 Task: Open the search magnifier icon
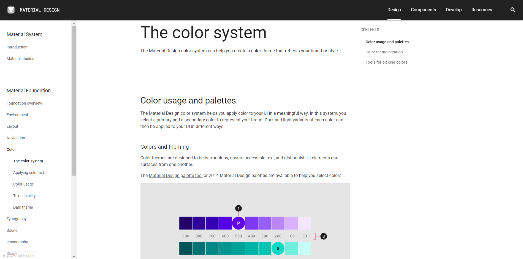513,10
